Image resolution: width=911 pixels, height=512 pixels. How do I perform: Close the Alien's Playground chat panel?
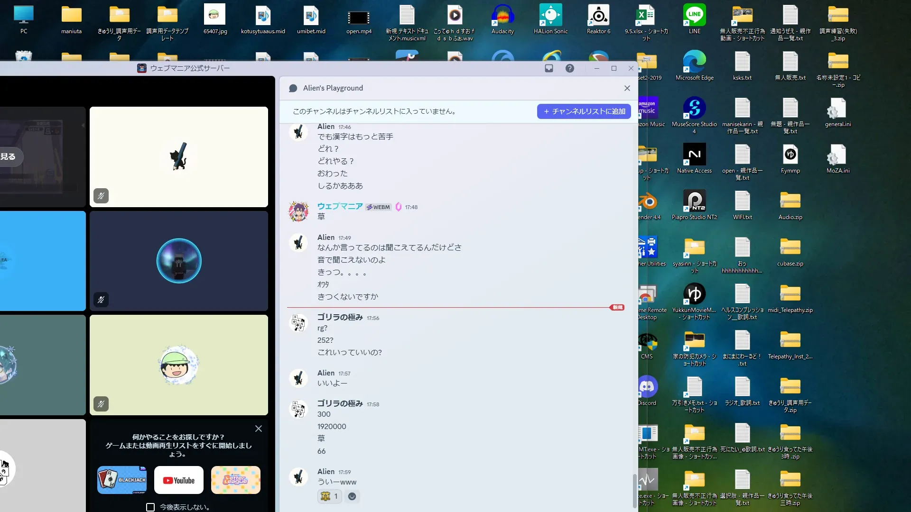627,88
